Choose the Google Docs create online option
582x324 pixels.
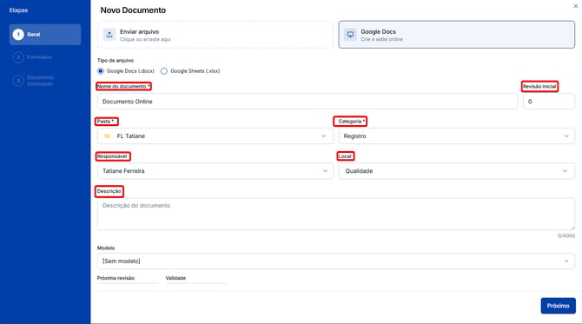(457, 35)
